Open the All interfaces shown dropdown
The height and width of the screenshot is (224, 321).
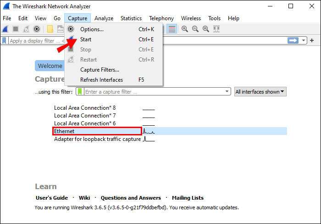tap(260, 92)
